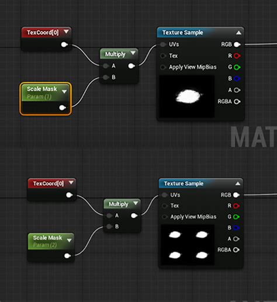Click output pin of bottom Multiply node
The image size is (277, 302).
(x=134, y=216)
